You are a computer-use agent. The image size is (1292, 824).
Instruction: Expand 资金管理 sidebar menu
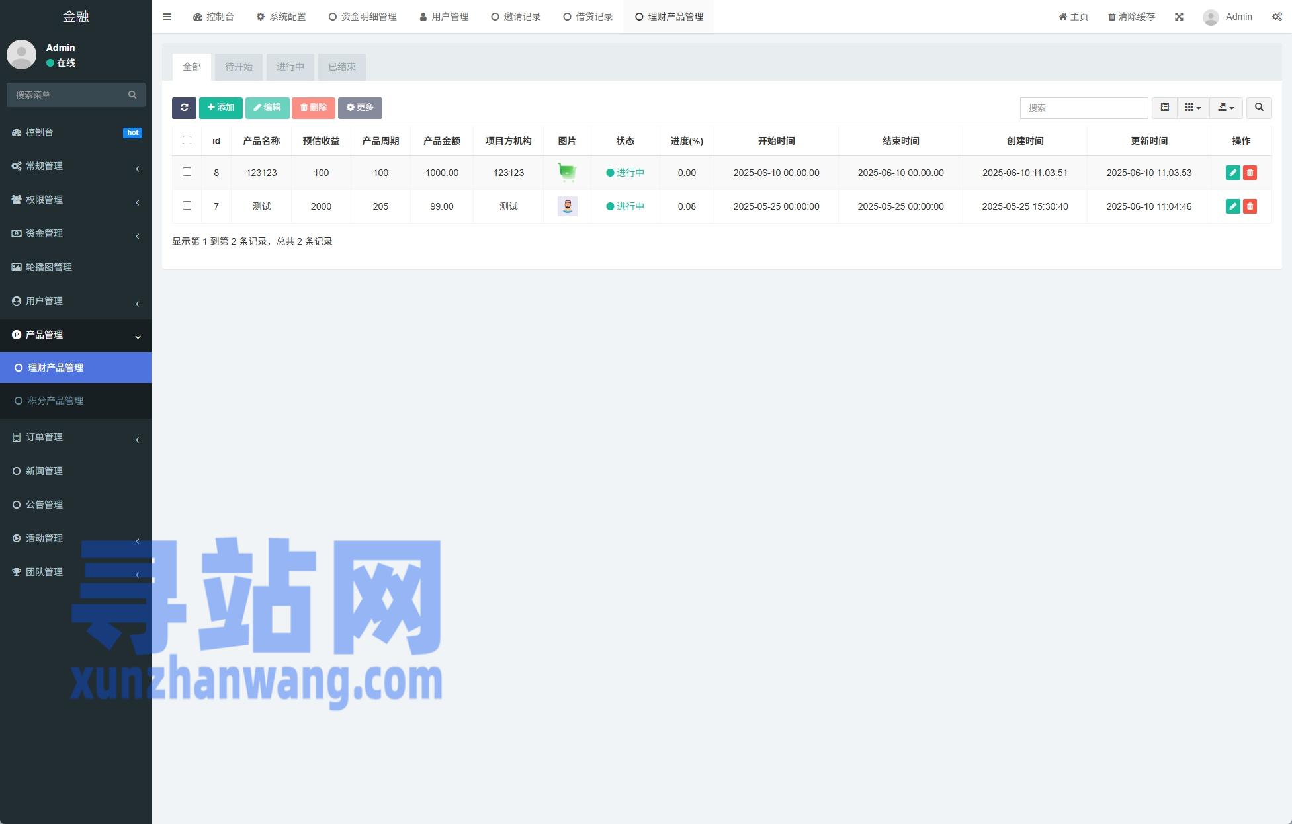coord(76,233)
